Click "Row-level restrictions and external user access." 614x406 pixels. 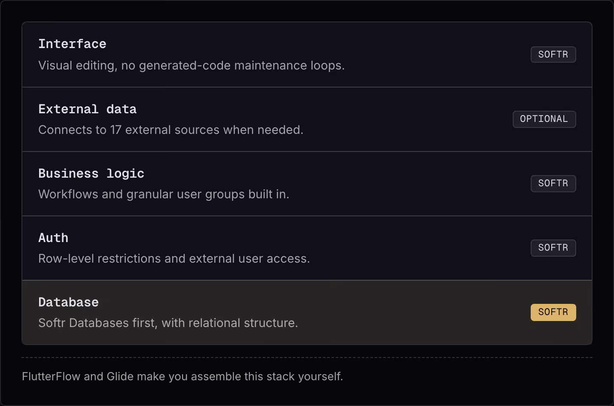click(174, 258)
